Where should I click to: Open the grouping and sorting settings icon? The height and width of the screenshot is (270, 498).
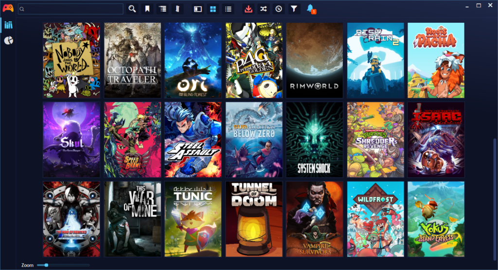(162, 9)
